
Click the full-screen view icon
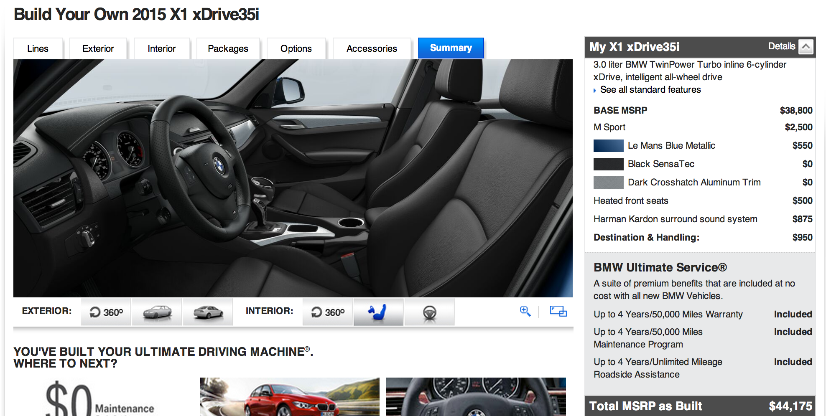pos(558,311)
